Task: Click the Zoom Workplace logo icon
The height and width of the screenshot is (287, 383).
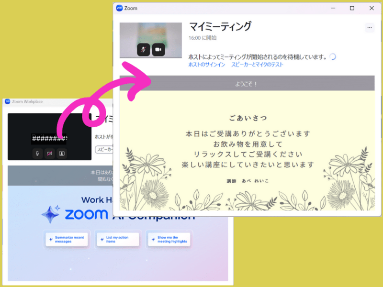Action: tap(7, 101)
